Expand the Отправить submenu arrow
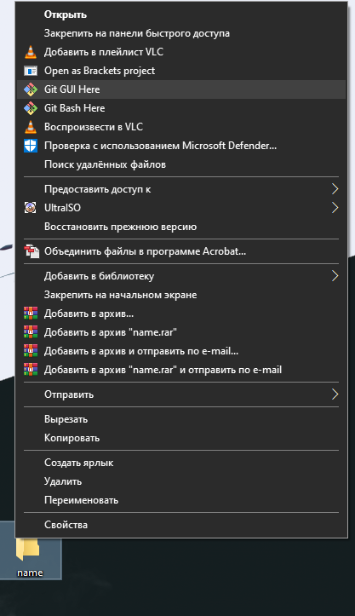Viewport: 355px width, 616px height. click(335, 394)
